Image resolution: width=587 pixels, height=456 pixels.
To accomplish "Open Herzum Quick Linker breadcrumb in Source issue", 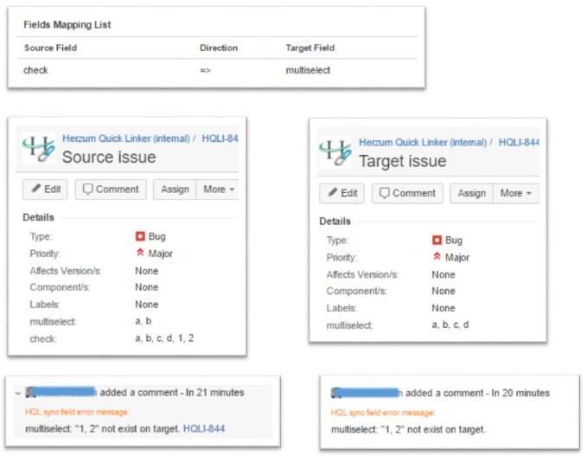I will point(126,138).
